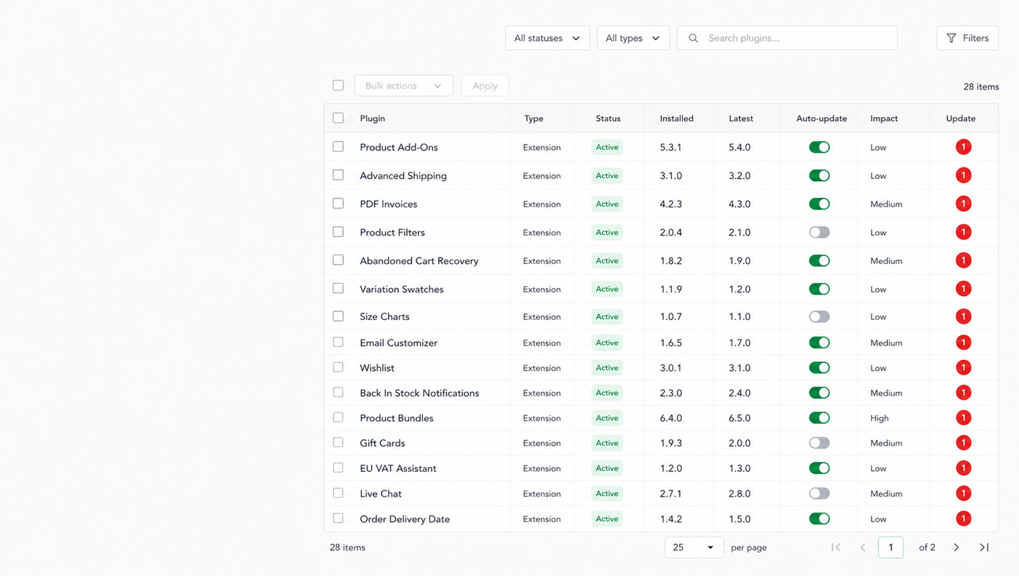Enable auto-update for Size Charts

pos(820,316)
